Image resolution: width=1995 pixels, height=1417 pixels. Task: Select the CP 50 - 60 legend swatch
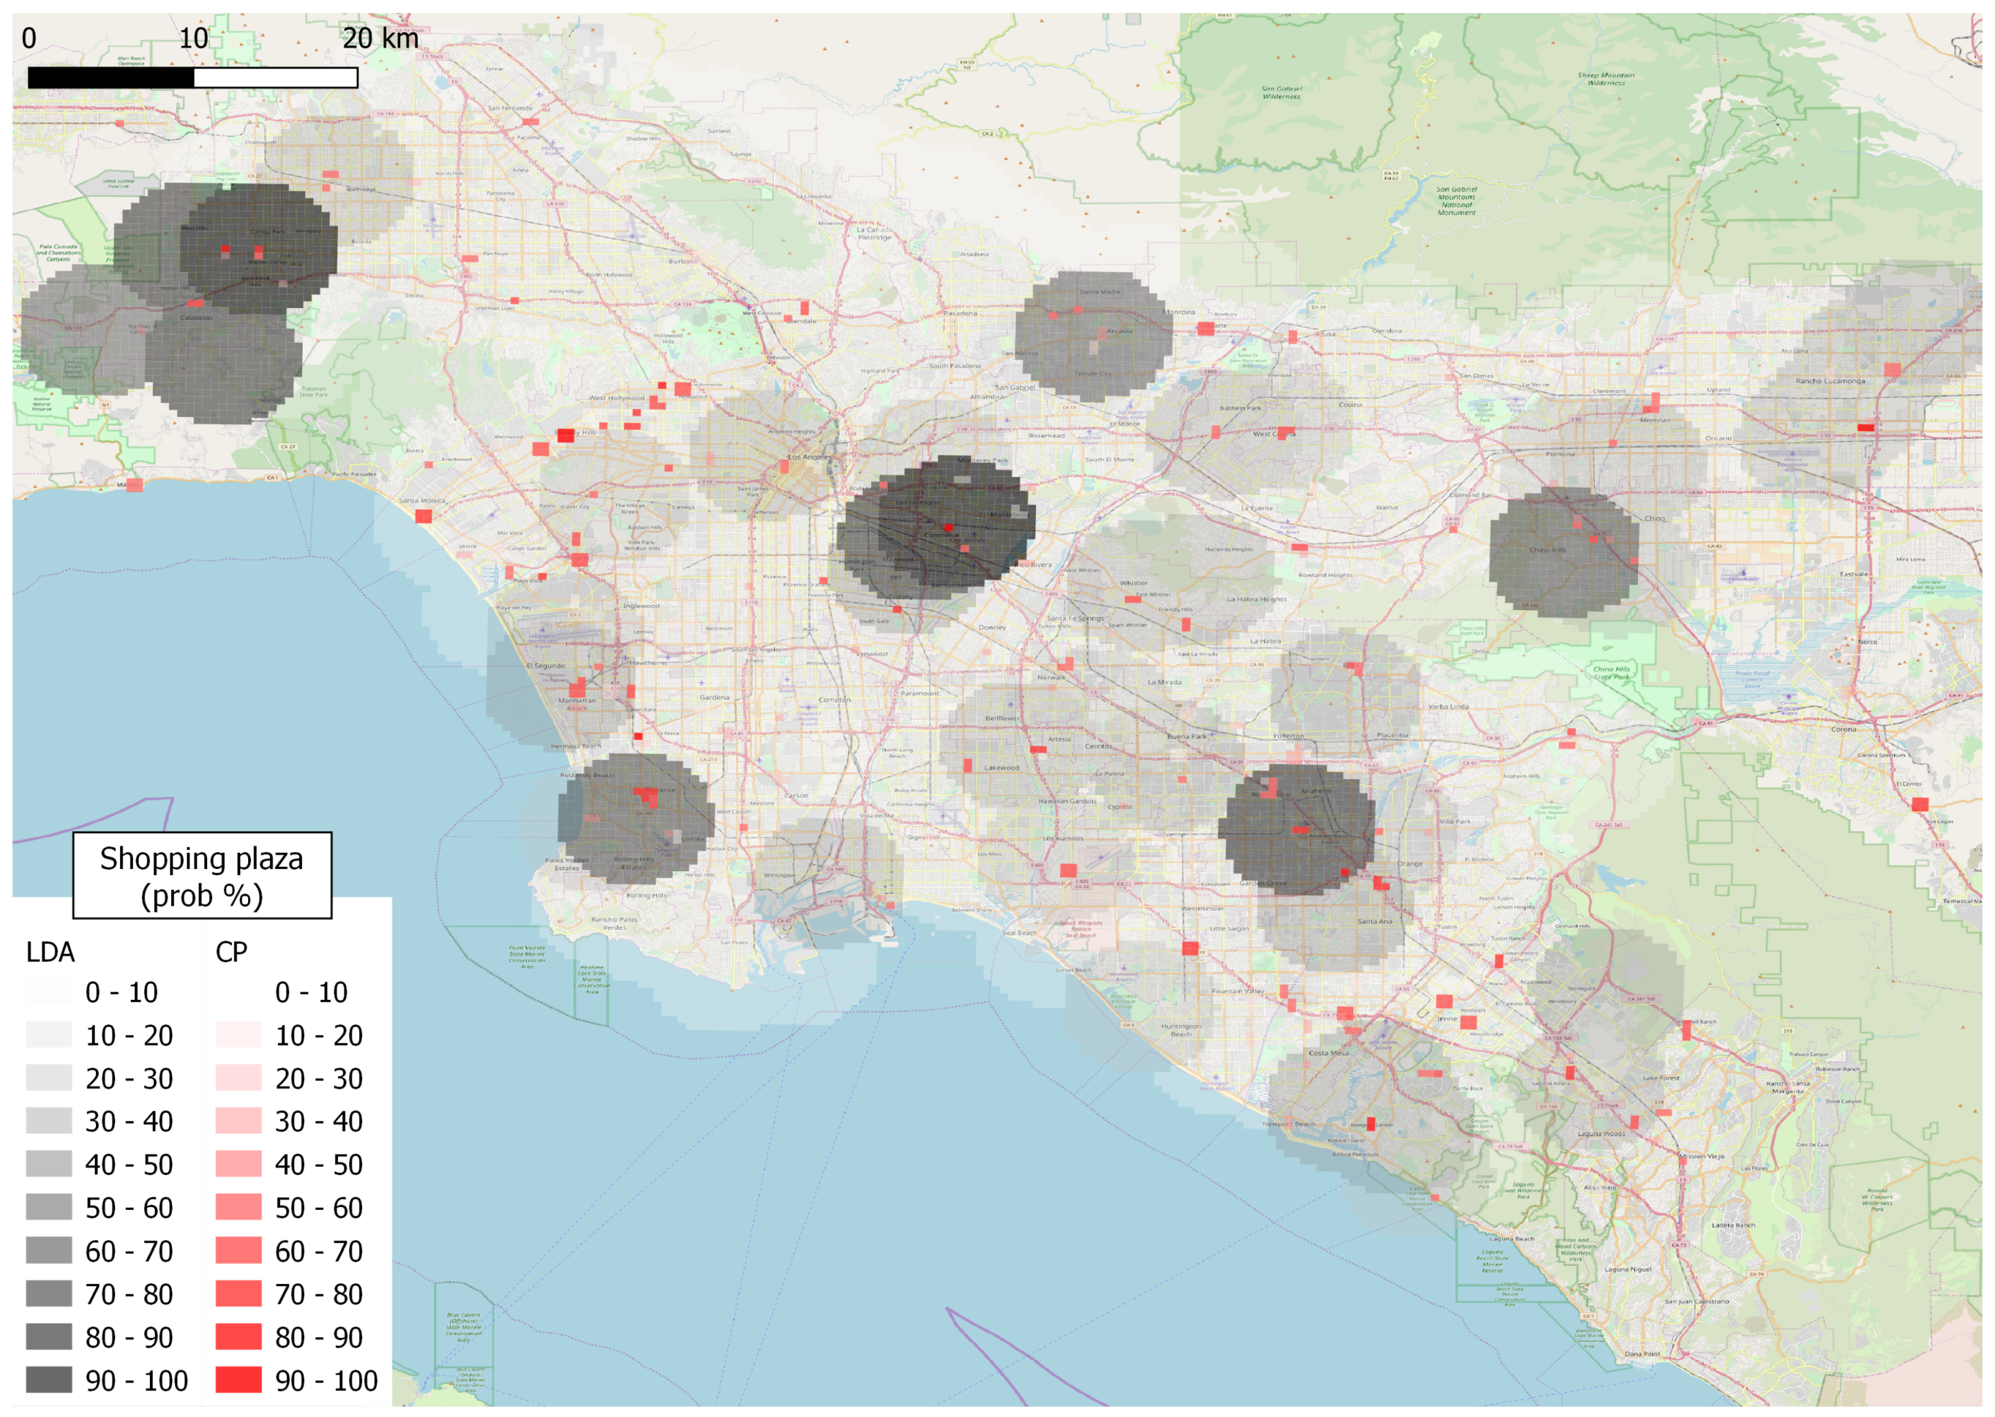point(238,1206)
